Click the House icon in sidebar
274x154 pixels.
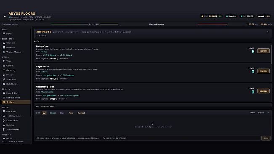point(4,138)
